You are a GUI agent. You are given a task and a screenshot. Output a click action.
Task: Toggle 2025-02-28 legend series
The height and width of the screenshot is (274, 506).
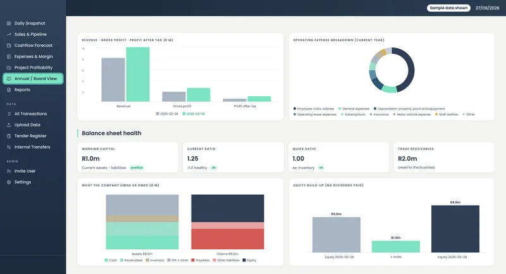click(167, 114)
